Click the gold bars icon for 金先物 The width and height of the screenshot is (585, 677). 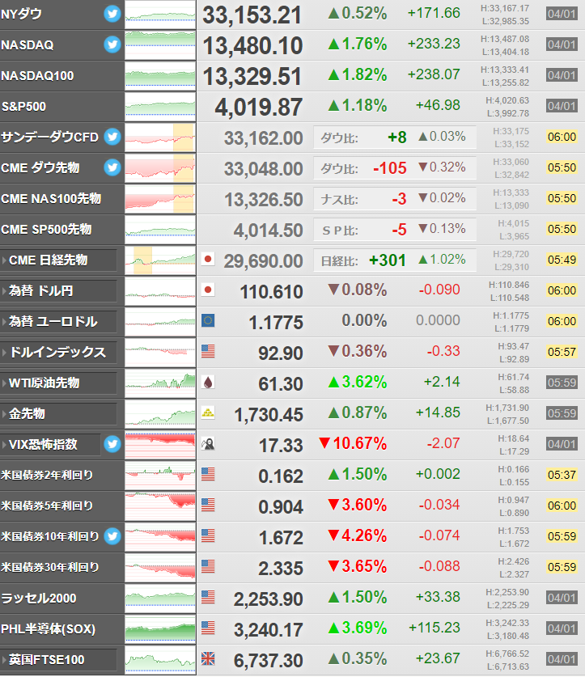[x=208, y=413]
